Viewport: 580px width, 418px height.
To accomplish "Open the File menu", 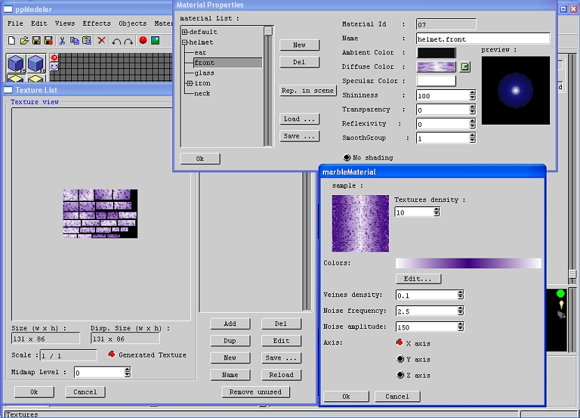I will coord(15,23).
